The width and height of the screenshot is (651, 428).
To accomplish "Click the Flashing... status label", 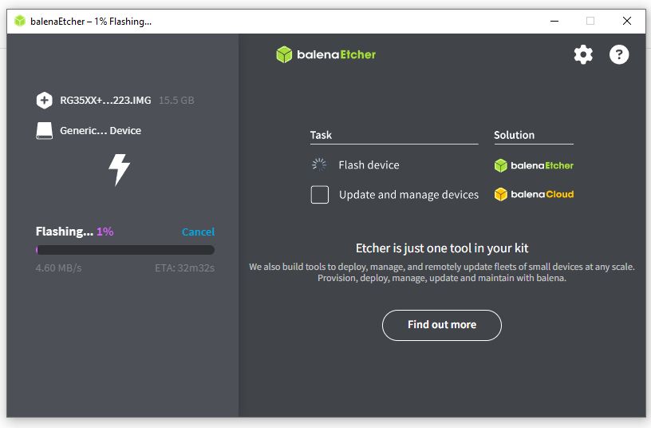I will coord(65,232).
